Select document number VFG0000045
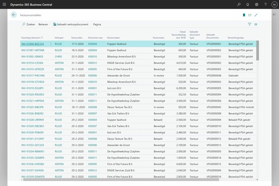Screen dimensions: 279x186 [x=214, y=107]
